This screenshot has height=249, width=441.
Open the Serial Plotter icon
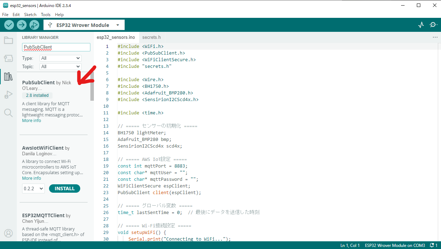[421, 25]
